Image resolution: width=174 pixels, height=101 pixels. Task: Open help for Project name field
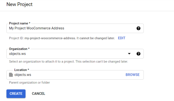pyautogui.click(x=138, y=28)
